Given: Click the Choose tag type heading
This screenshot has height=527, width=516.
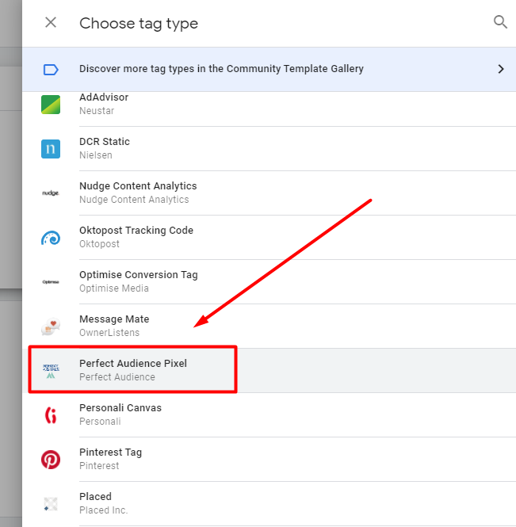Looking at the screenshot, I should 139,24.
